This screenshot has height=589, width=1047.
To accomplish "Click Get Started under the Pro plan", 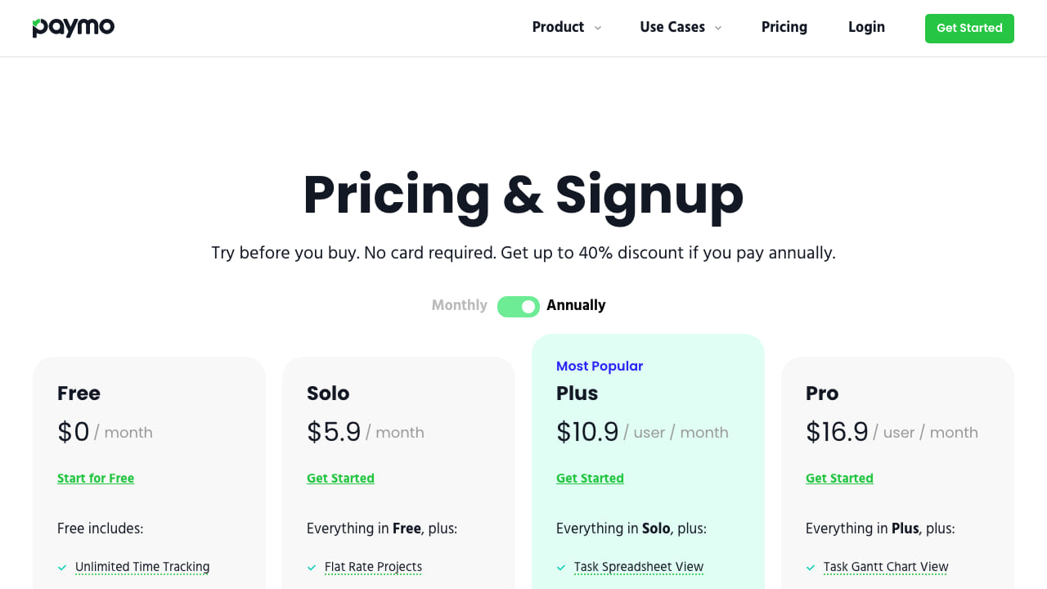I will (839, 478).
